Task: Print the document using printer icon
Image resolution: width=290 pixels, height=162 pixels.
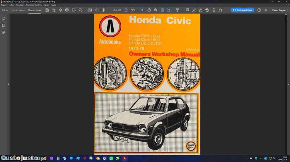Action: tap(67, 10)
